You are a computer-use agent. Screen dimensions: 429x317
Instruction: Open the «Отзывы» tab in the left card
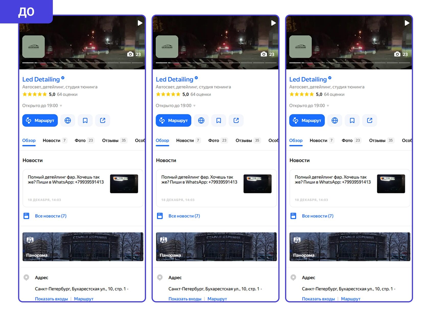pos(114,140)
